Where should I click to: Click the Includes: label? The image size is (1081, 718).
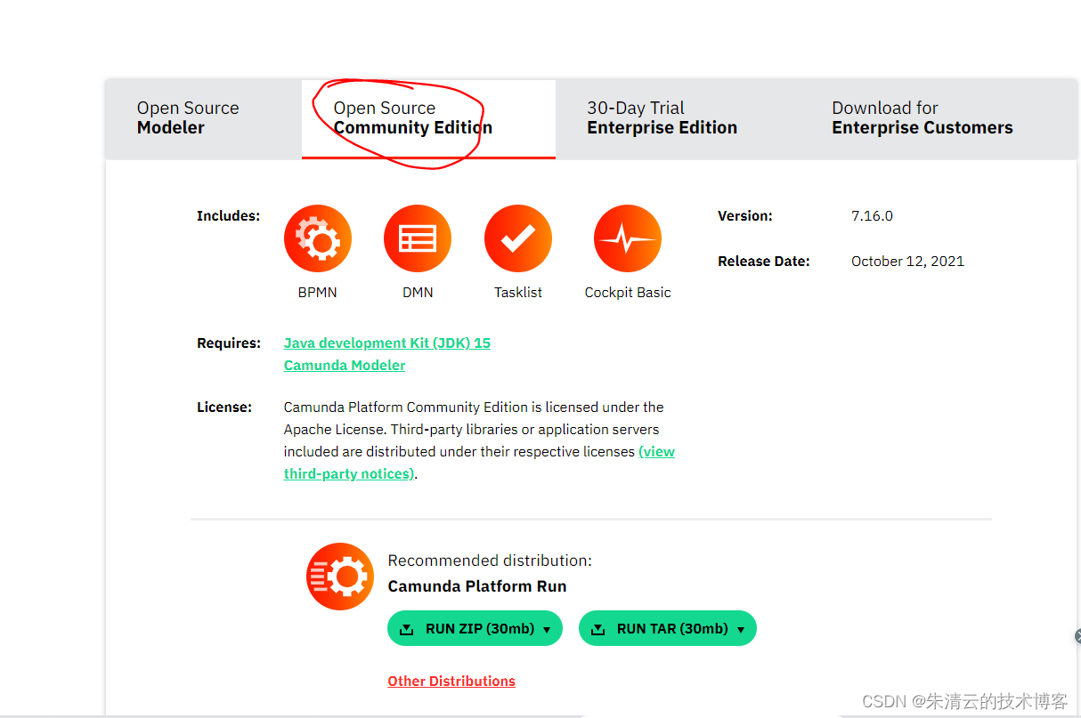(x=229, y=215)
